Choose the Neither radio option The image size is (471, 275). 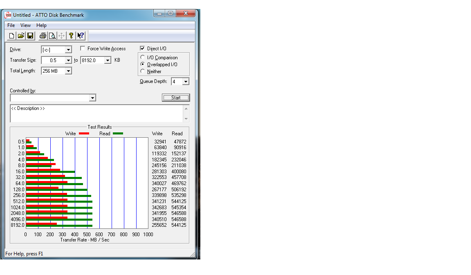point(143,71)
